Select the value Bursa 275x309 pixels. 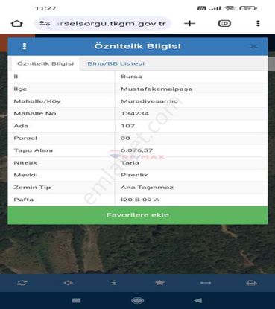(131, 77)
